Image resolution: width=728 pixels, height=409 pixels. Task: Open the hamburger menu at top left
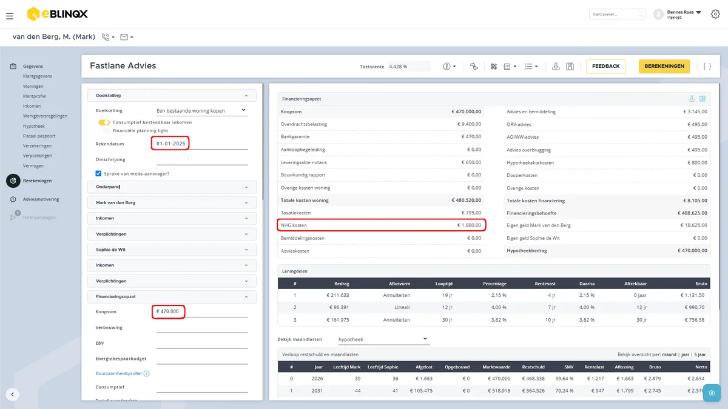click(10, 16)
